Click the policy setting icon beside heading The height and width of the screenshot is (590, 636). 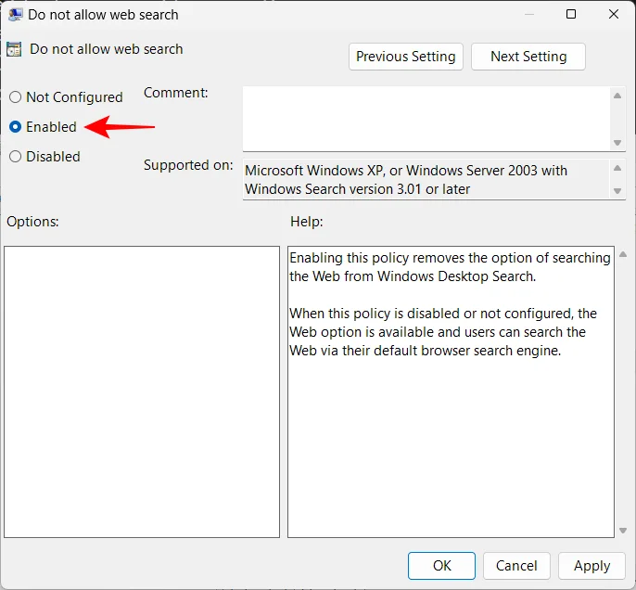pyautogui.click(x=14, y=49)
